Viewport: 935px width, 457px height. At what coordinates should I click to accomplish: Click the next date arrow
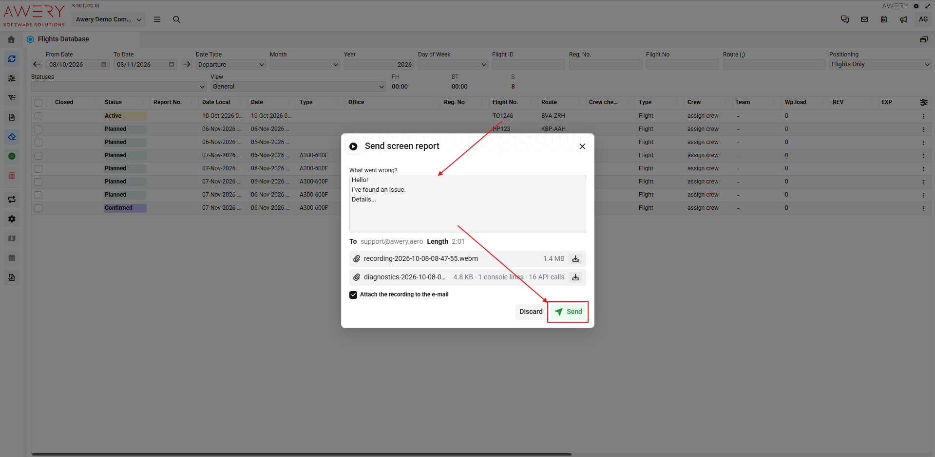[187, 64]
